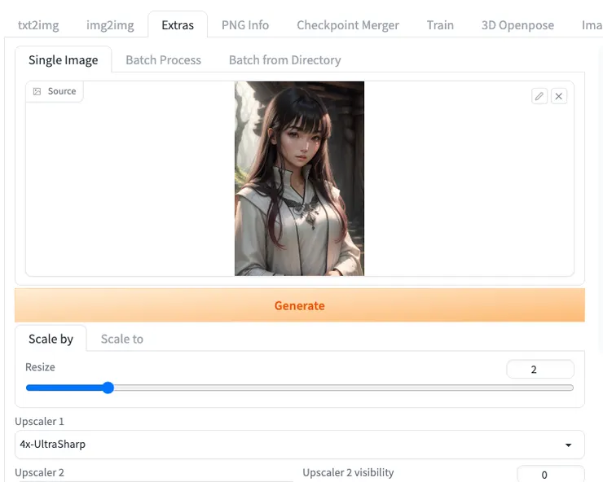Open the 3D Openpose tab
The image size is (603, 482).
[517, 25]
